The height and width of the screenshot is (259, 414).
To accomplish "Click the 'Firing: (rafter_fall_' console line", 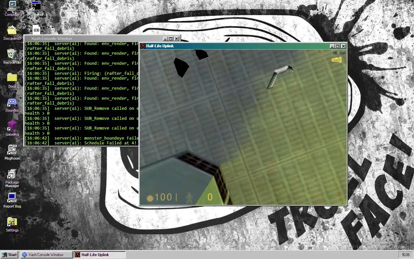I will click(x=82, y=73).
